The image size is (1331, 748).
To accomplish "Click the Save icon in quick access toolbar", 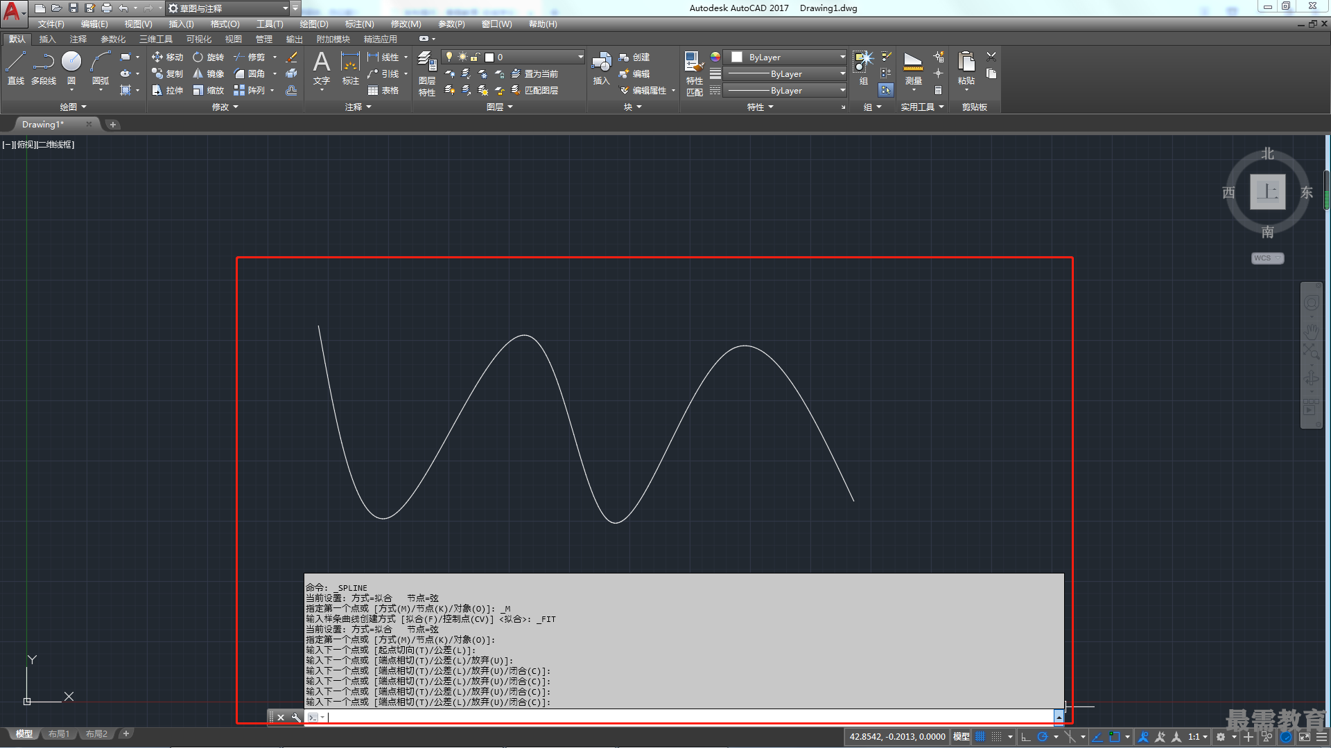I will coord(73,8).
